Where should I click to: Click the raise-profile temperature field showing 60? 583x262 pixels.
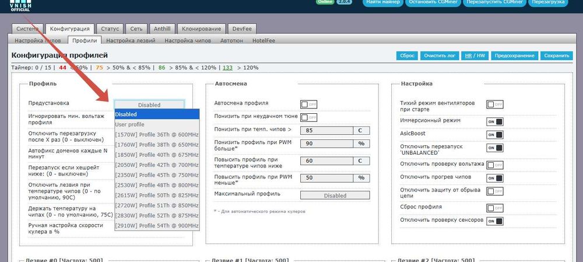coord(326,161)
